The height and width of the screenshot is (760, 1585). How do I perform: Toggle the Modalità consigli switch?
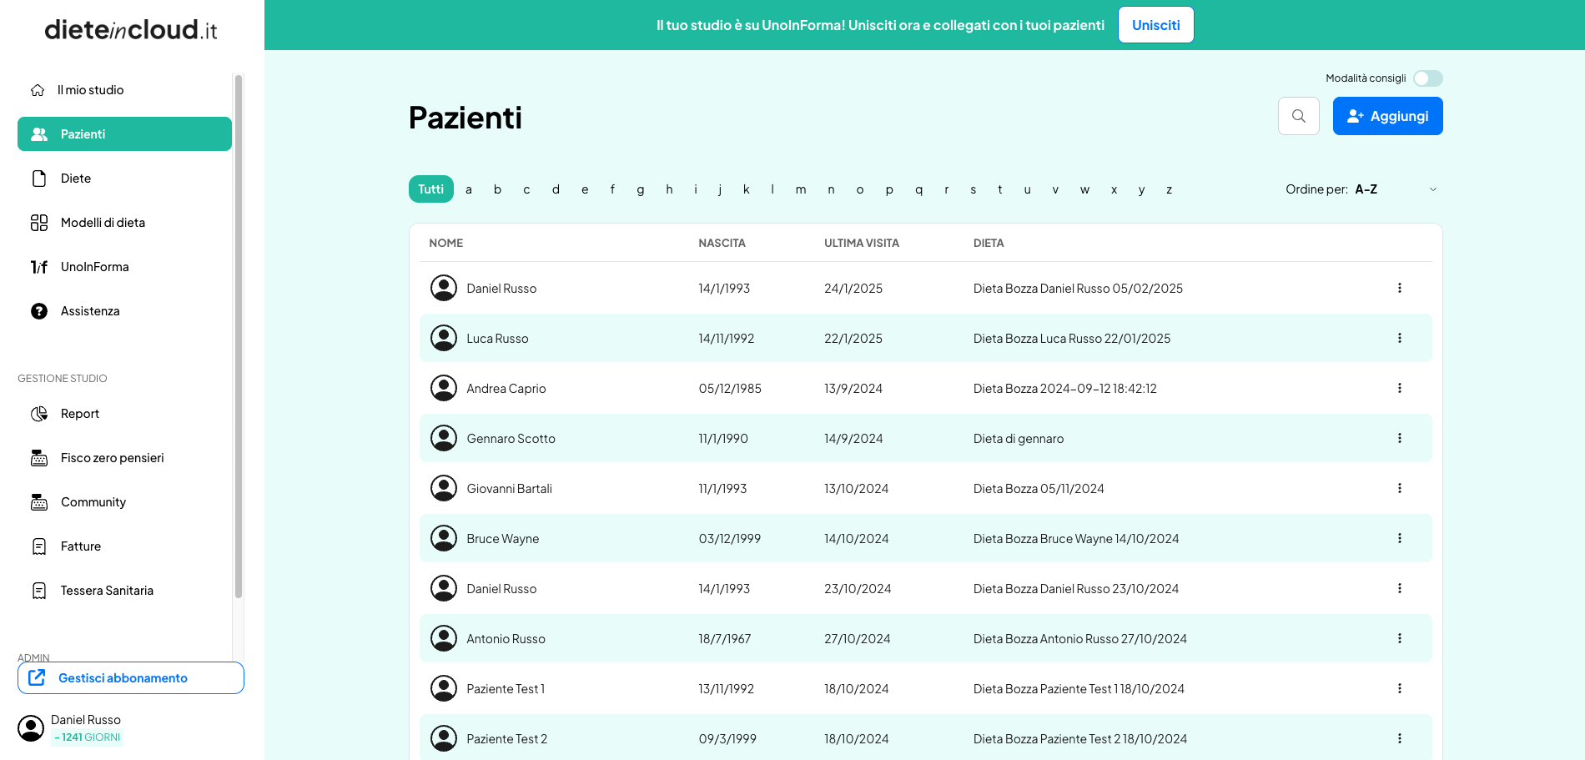coord(1427,78)
